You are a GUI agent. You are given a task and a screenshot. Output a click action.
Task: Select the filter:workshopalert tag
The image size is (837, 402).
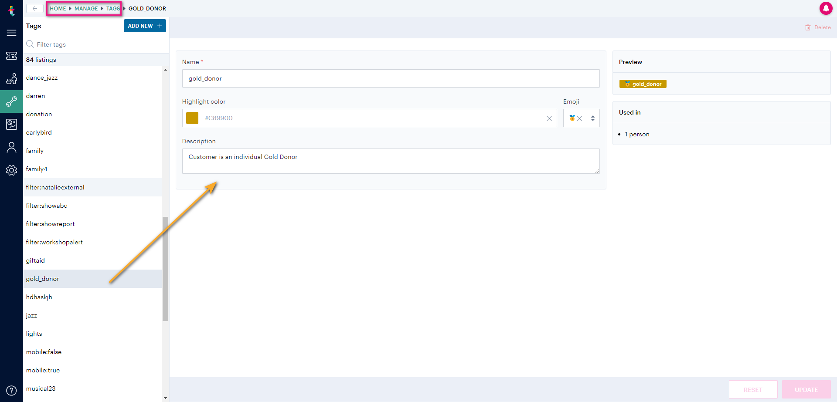pos(92,242)
